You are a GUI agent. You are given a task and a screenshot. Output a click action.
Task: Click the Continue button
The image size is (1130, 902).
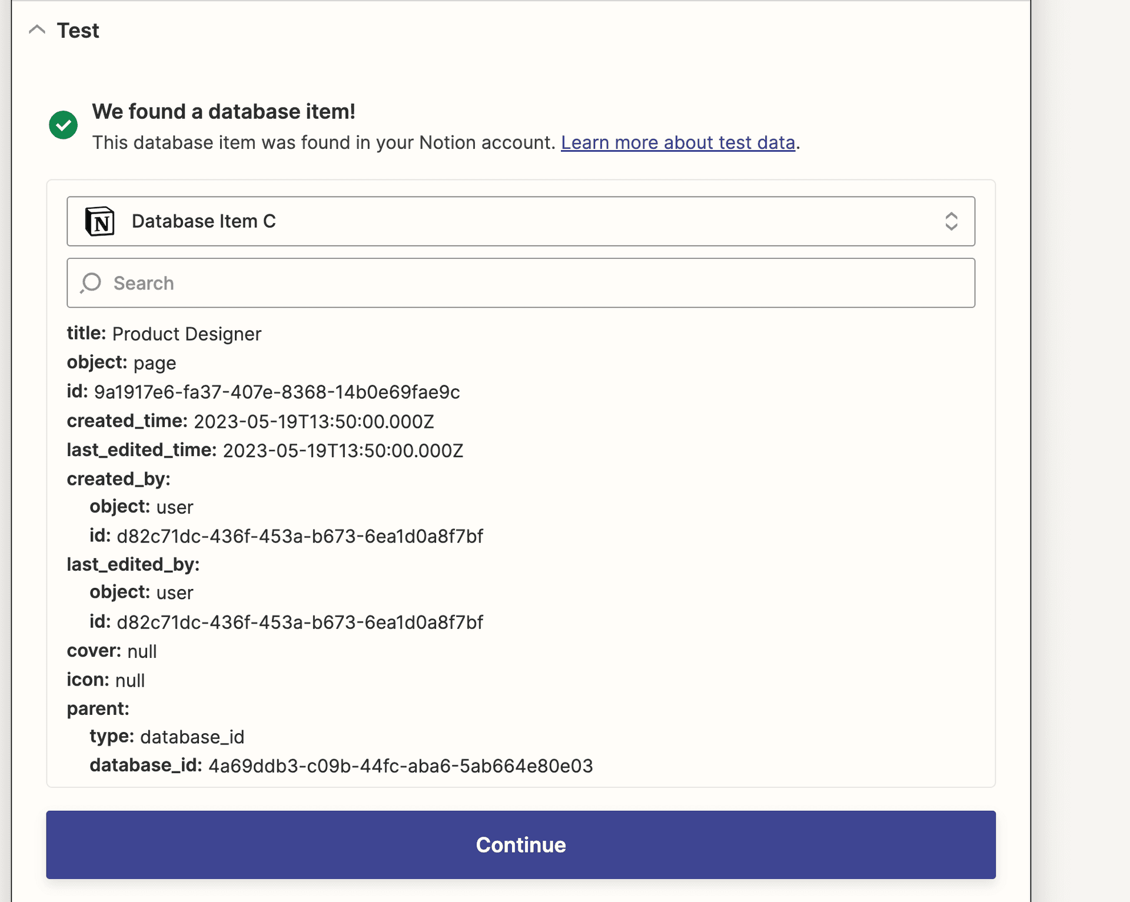[521, 845]
